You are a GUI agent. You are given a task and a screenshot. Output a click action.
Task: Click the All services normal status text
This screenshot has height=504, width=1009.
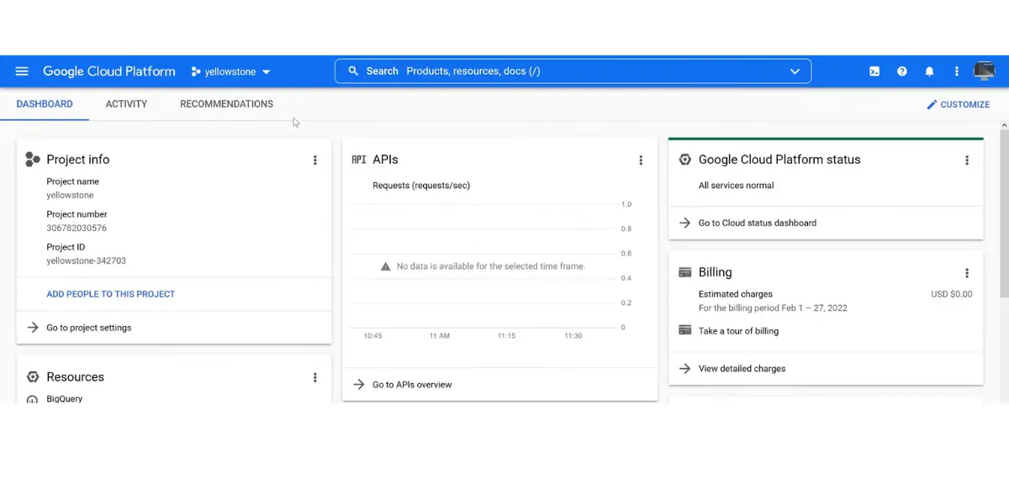(737, 186)
